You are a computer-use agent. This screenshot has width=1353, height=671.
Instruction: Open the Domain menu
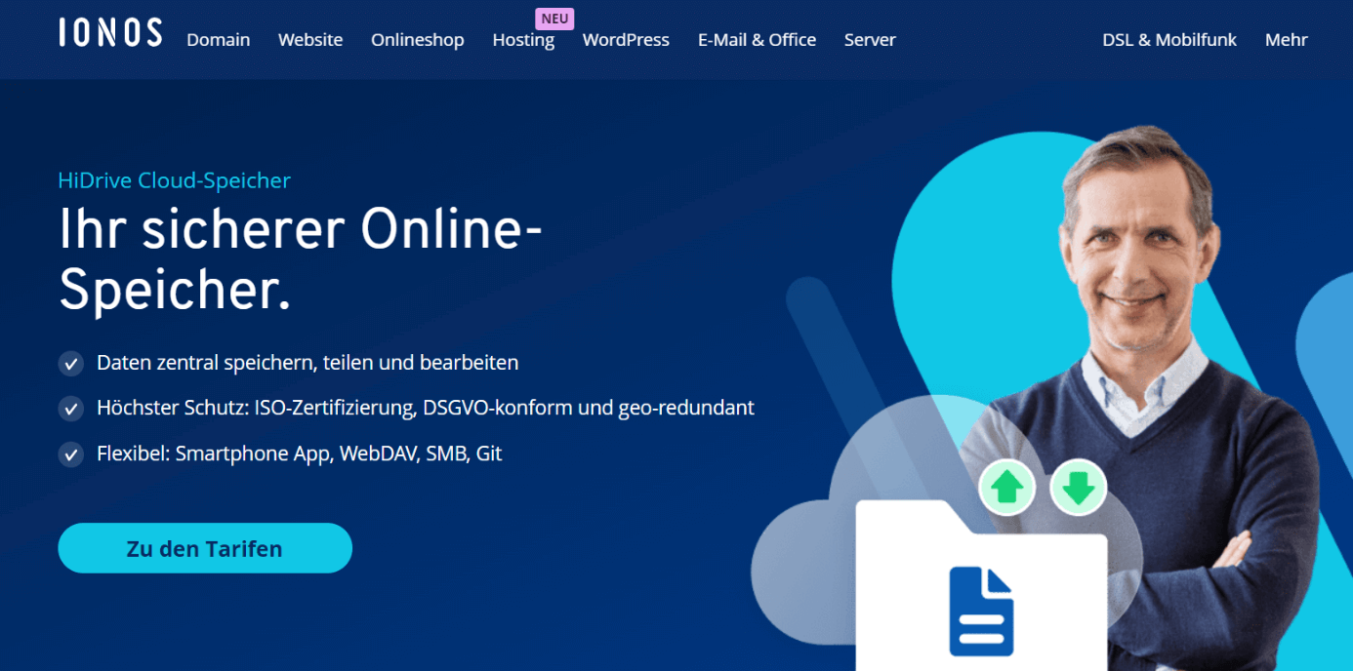coord(219,40)
